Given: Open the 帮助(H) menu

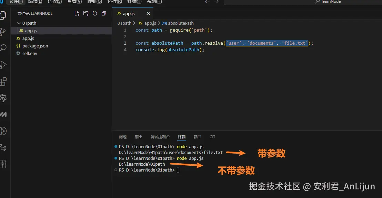Looking at the screenshot, I should [154, 2].
